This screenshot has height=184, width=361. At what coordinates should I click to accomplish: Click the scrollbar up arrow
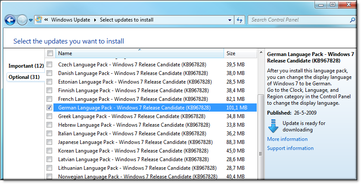click(x=261, y=52)
